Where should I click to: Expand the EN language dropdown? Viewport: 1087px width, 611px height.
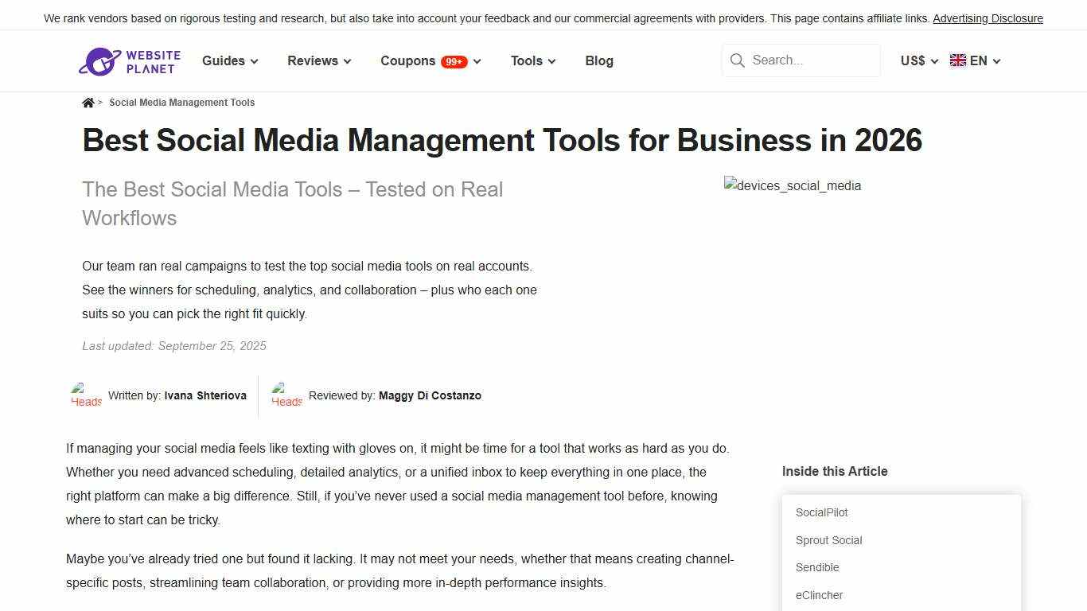click(980, 60)
